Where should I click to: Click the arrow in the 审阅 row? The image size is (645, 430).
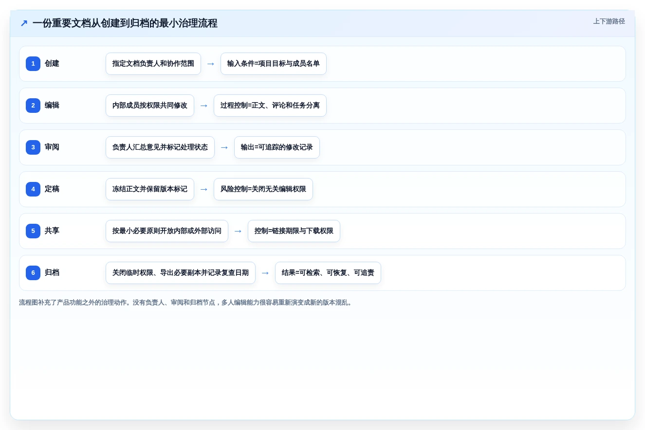[224, 147]
